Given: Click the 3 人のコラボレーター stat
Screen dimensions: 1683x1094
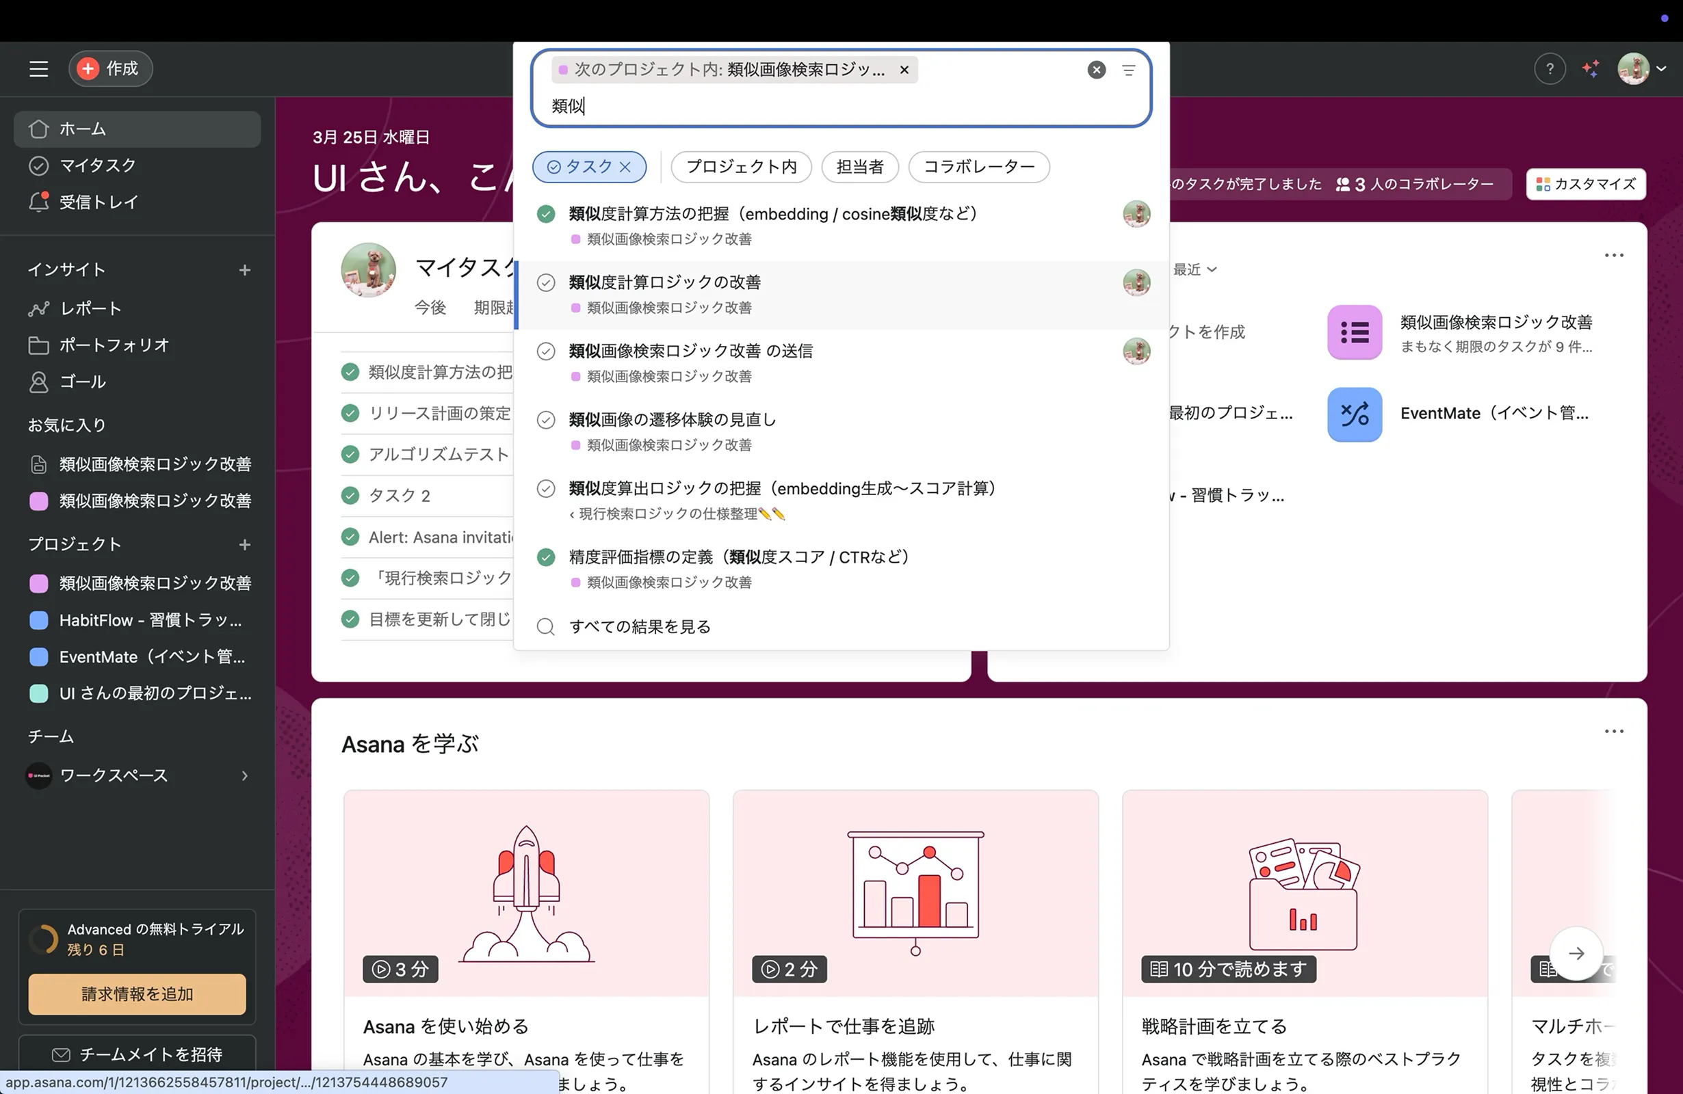Looking at the screenshot, I should tap(1414, 185).
